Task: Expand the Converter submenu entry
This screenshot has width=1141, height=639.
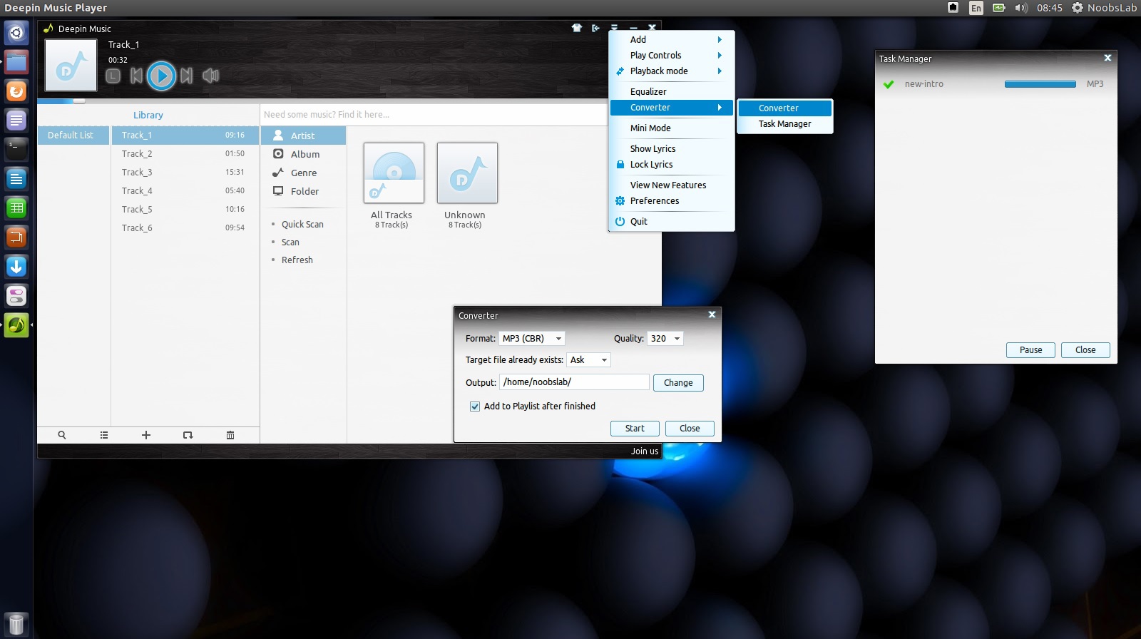Action: point(672,108)
